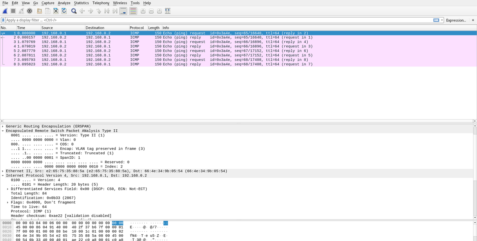The image size is (477, 241).
Task: Reload this capture file
Action: [64, 11]
